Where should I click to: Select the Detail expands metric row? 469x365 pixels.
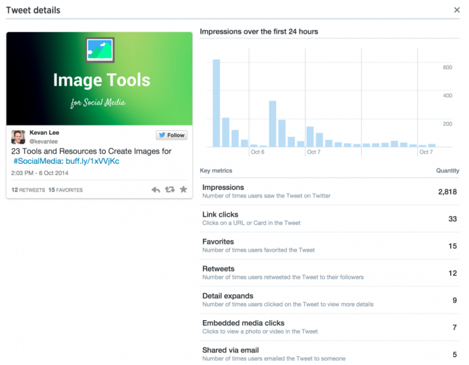(330, 300)
